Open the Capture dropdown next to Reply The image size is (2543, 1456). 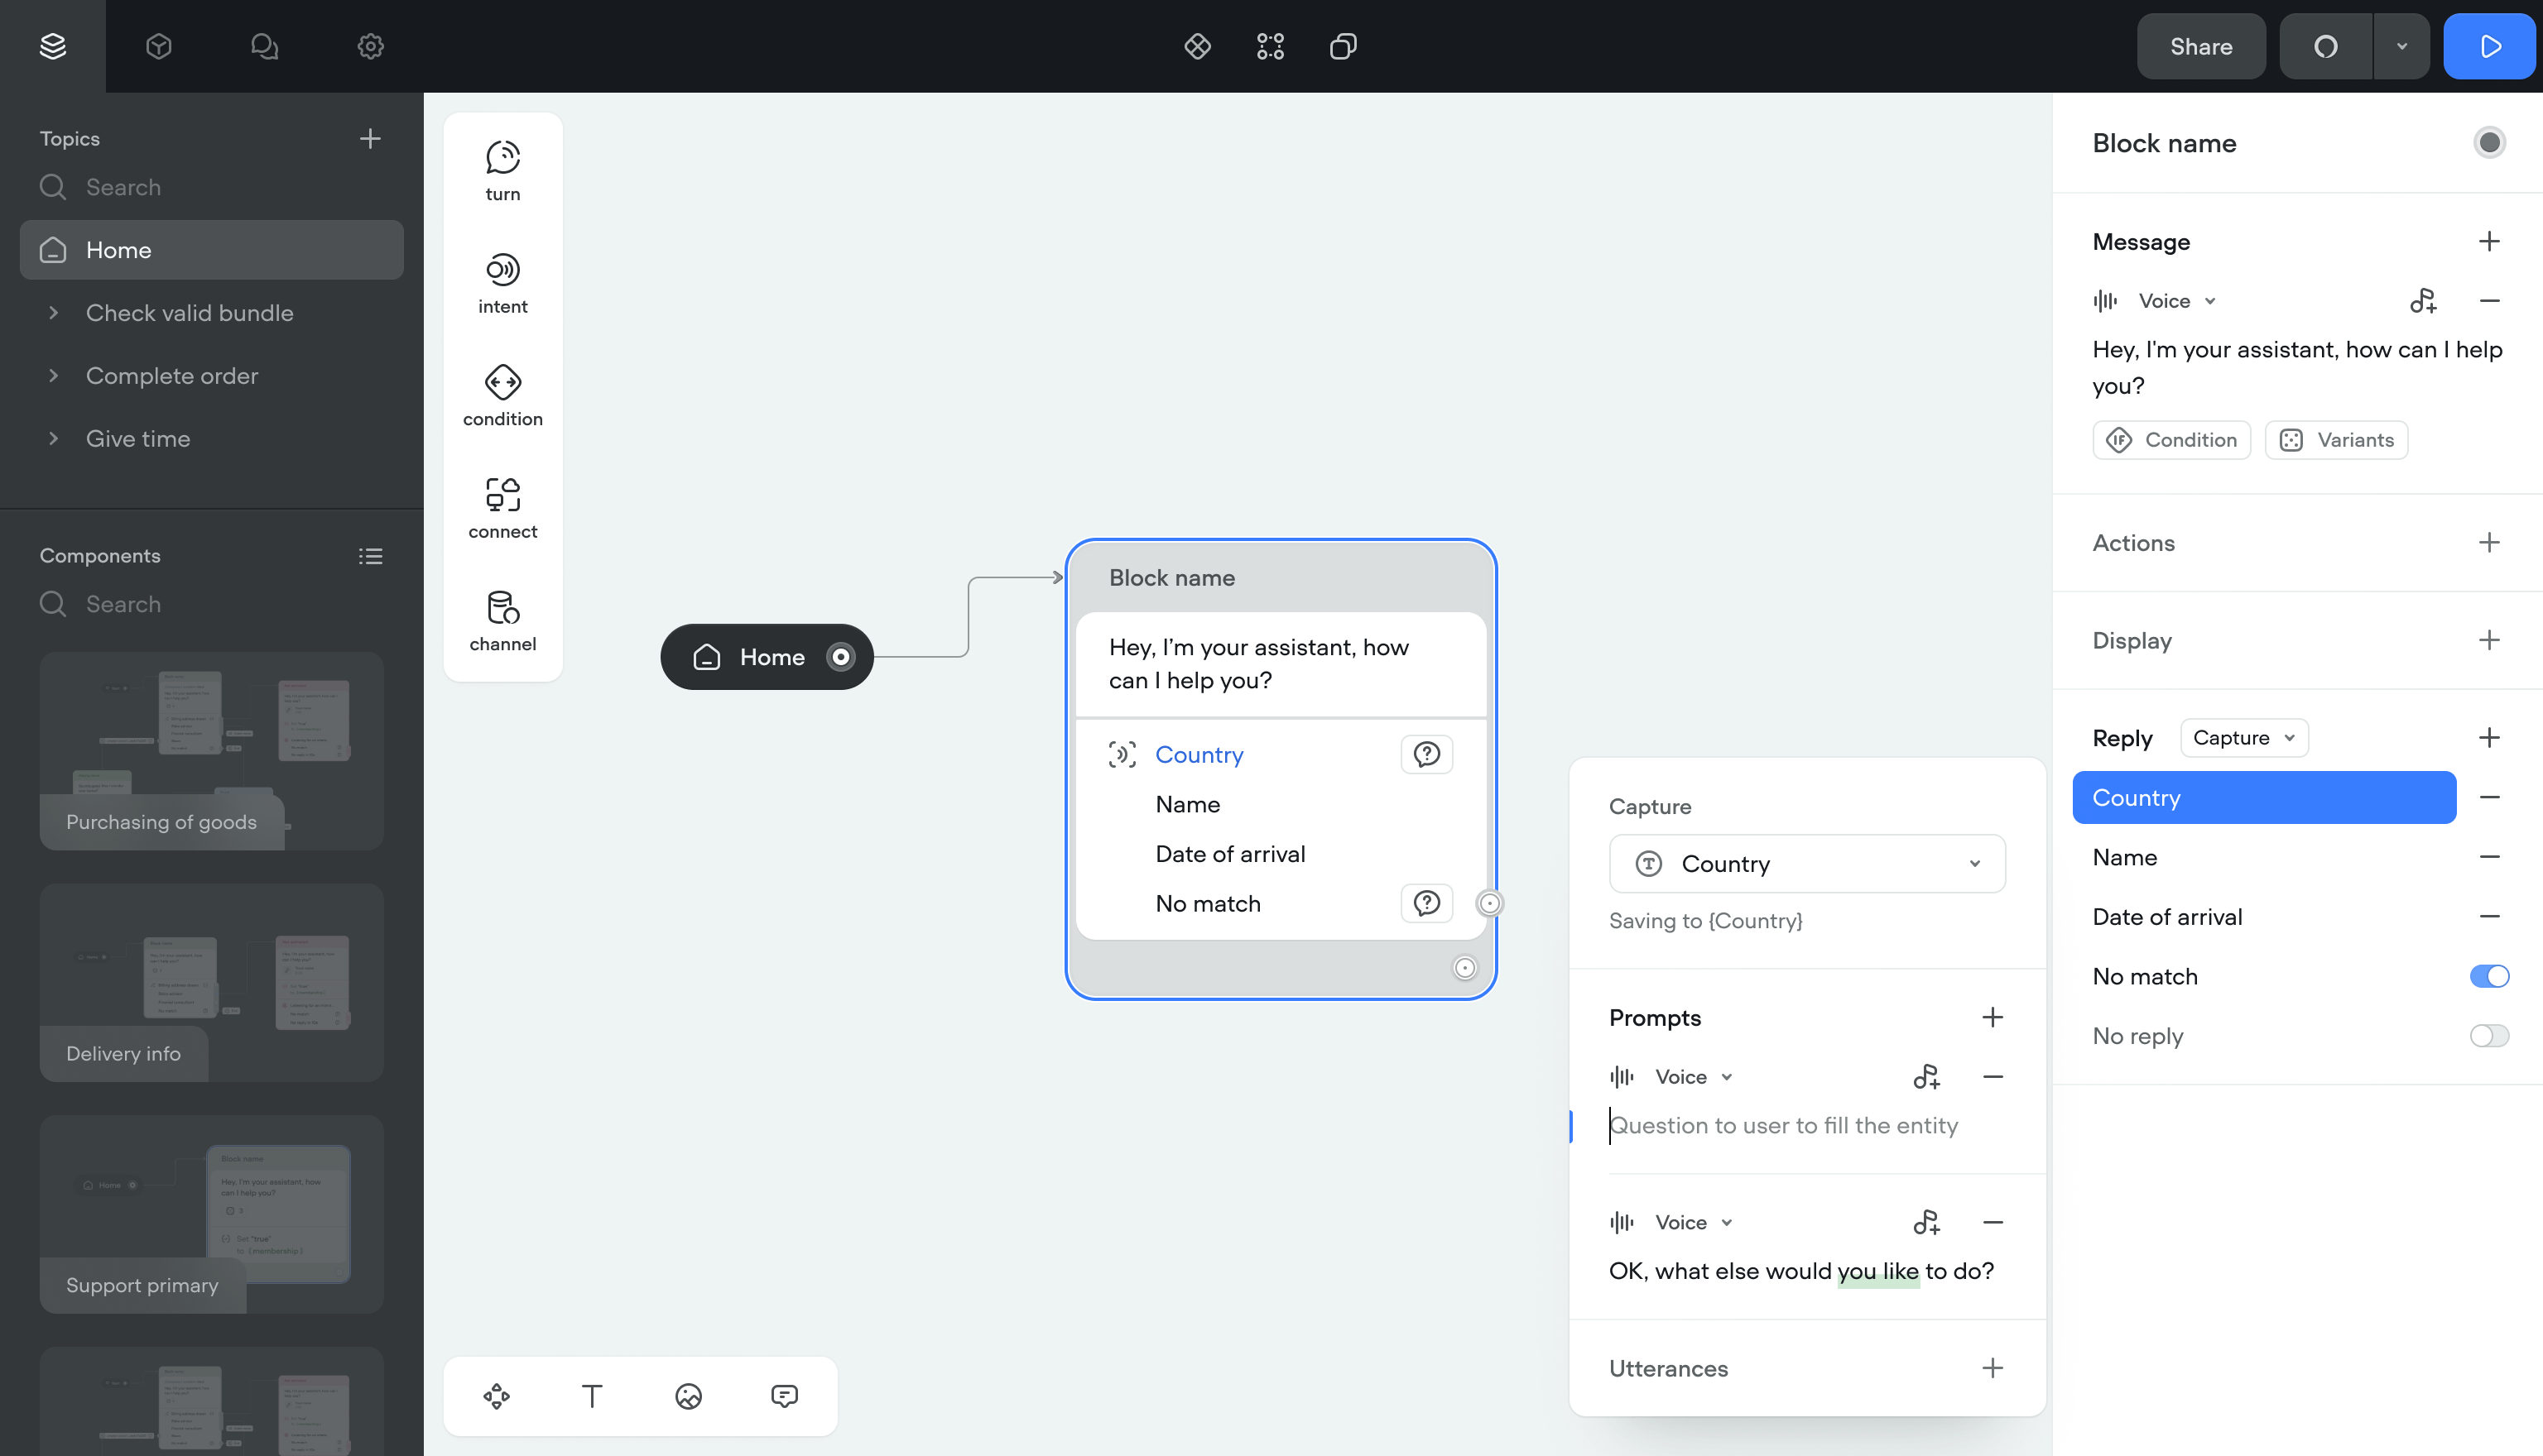(2243, 737)
